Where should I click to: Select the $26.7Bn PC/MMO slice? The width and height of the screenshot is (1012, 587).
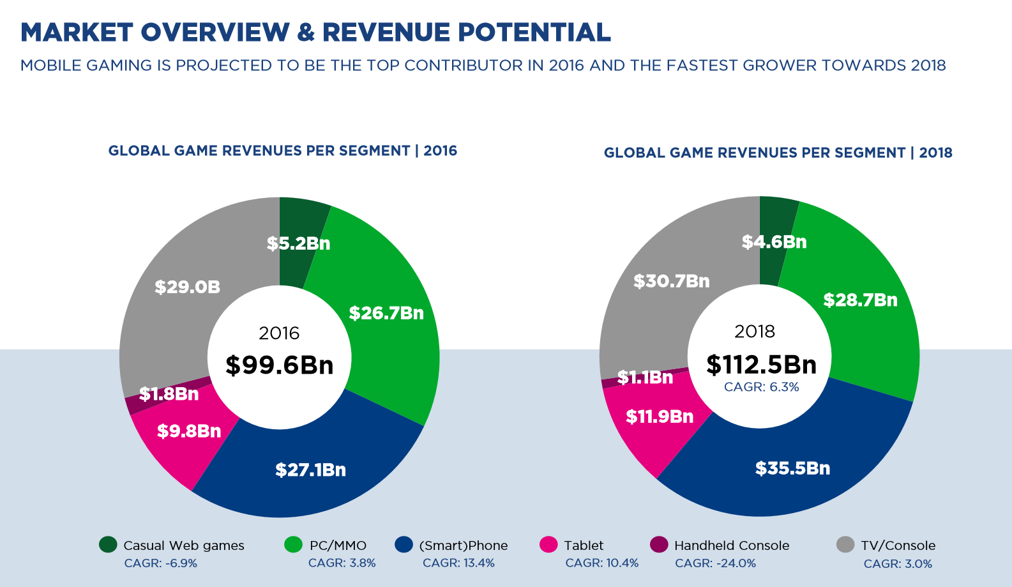point(386,313)
